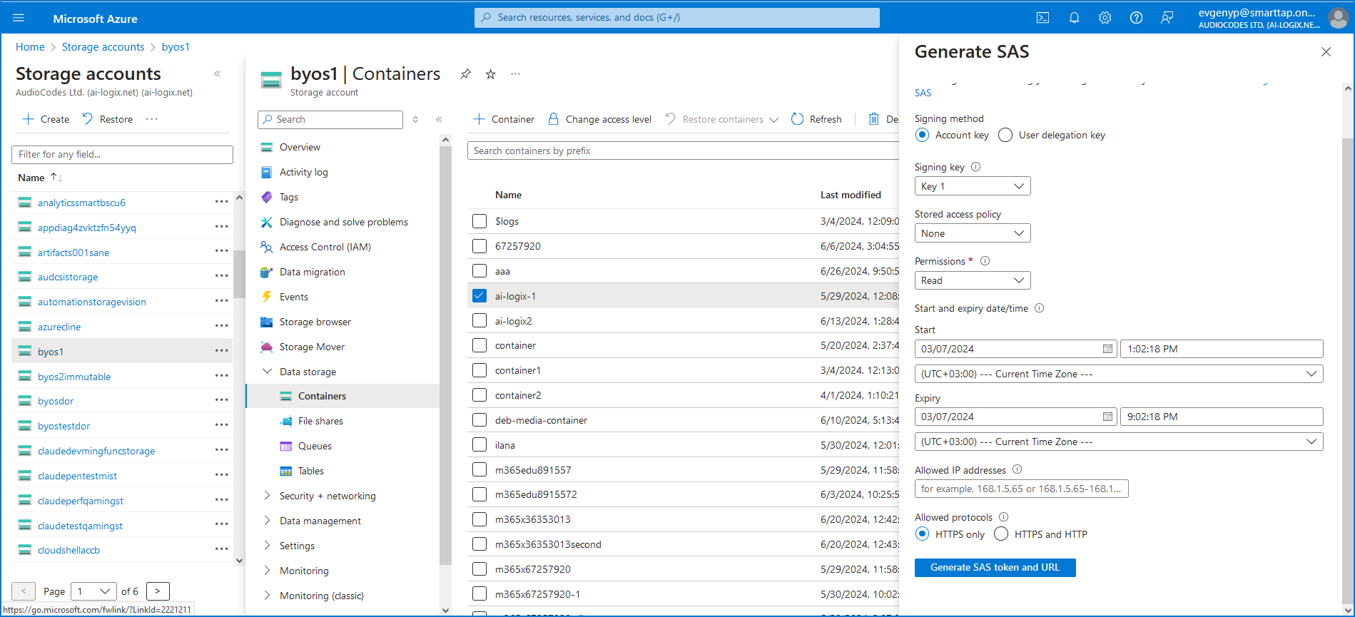This screenshot has width=1355, height=617.
Task: Check the $logs container checkbox
Action: point(479,221)
